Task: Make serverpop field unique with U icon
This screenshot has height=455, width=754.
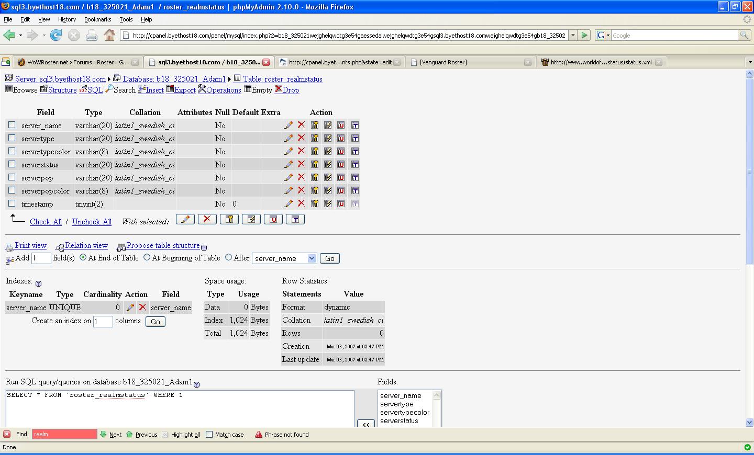Action: (x=341, y=177)
